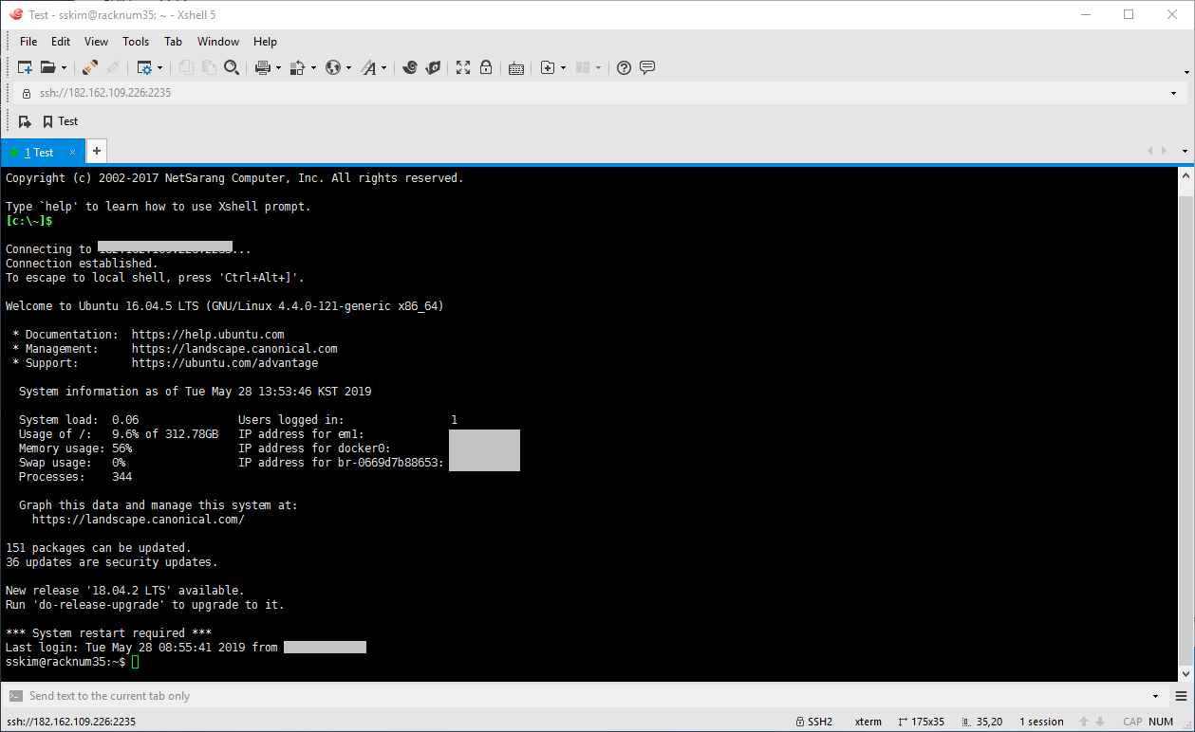Click the 'Send text to the current tab only' field
The width and height of the screenshot is (1195, 732).
[585, 696]
